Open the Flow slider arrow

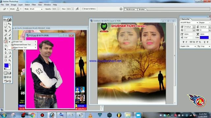point(73,9)
